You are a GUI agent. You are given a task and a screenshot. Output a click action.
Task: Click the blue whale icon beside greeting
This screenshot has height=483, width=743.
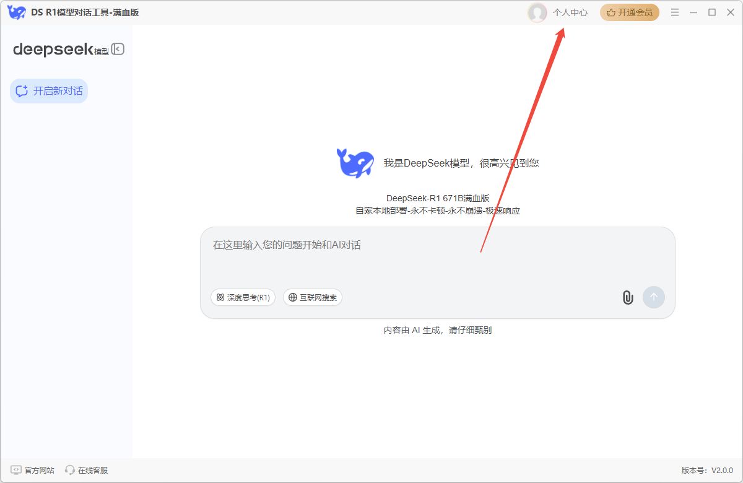pyautogui.click(x=355, y=163)
